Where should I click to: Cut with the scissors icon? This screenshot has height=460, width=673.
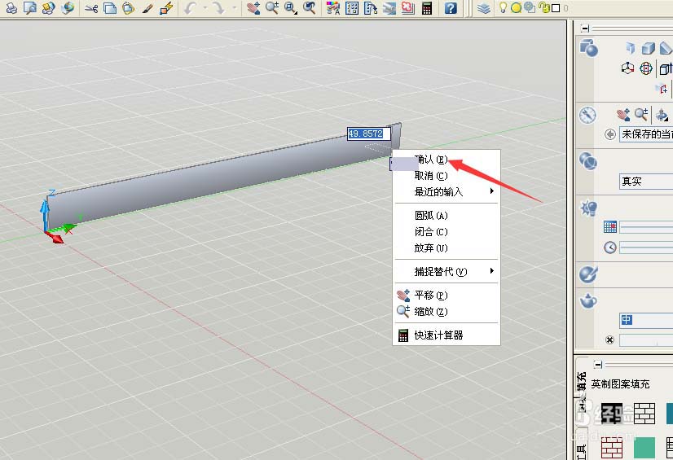click(x=91, y=7)
